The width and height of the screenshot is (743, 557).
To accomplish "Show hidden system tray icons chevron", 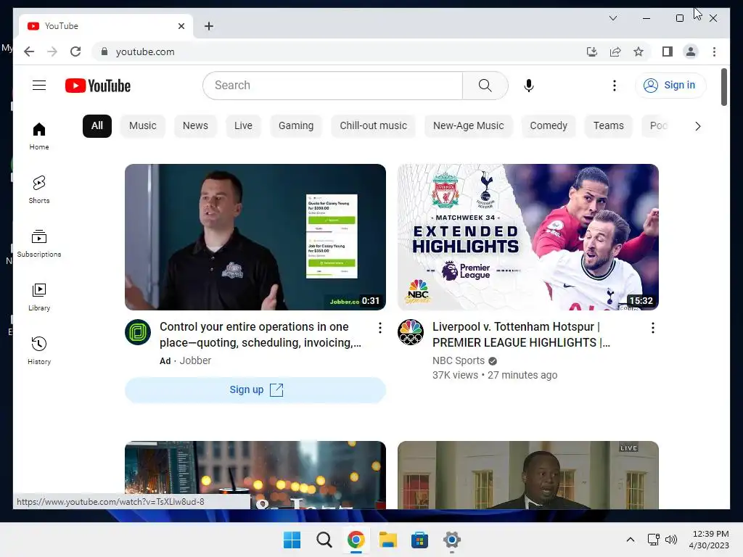I will [631, 540].
